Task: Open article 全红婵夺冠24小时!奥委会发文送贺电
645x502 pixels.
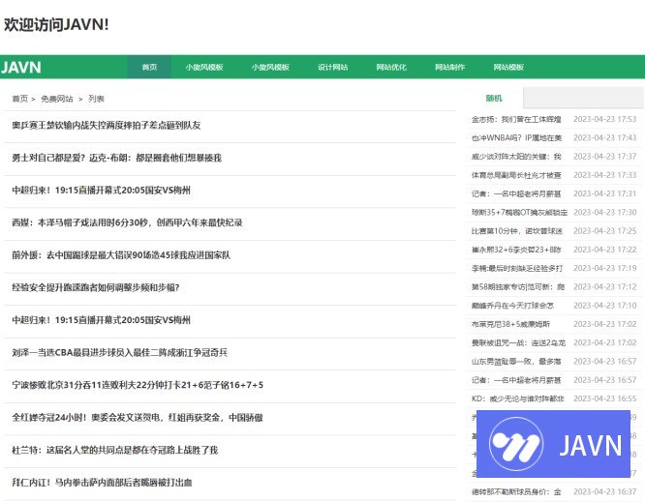Action: click(137, 418)
